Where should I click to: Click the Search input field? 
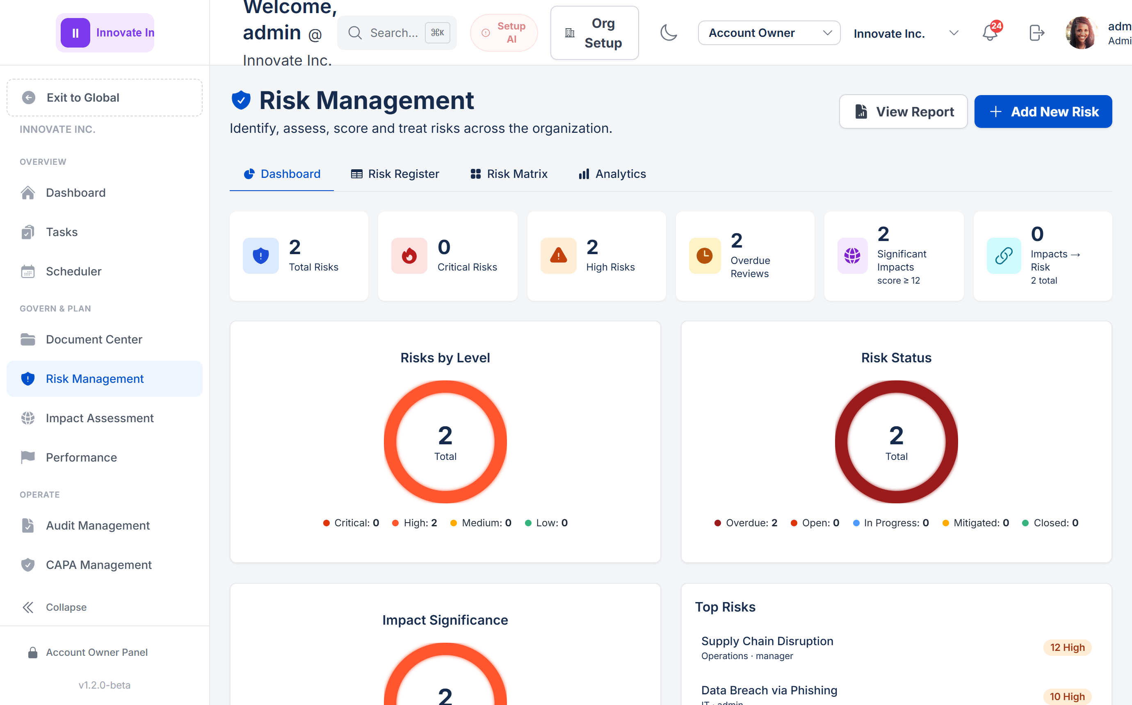tap(397, 33)
